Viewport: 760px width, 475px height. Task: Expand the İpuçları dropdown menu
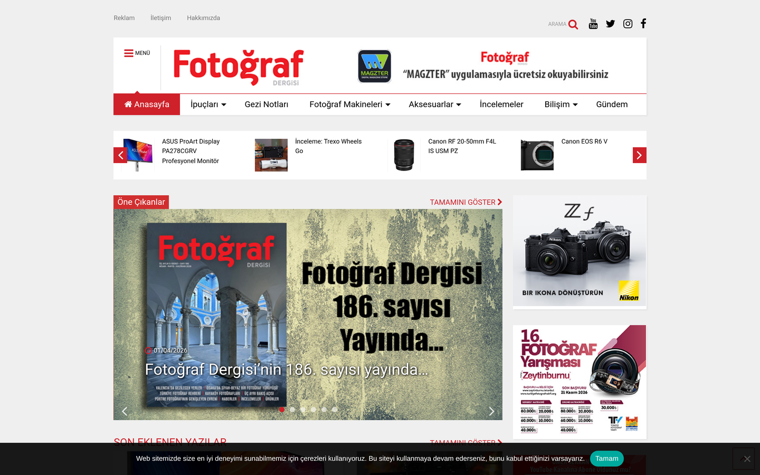(208, 104)
